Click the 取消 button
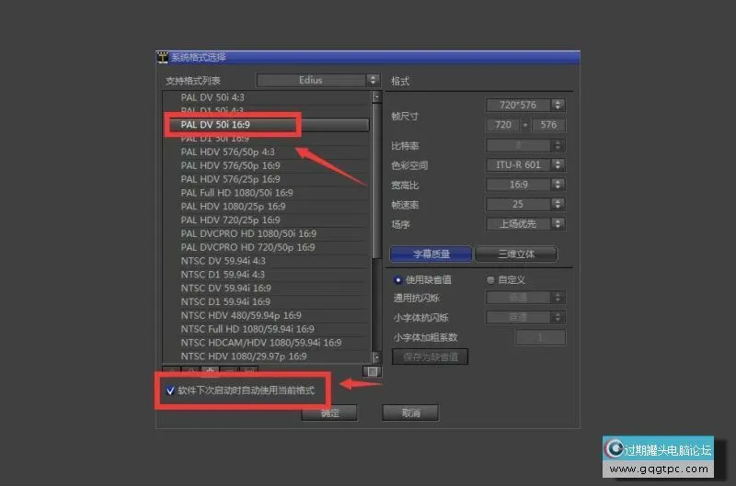 (x=410, y=413)
